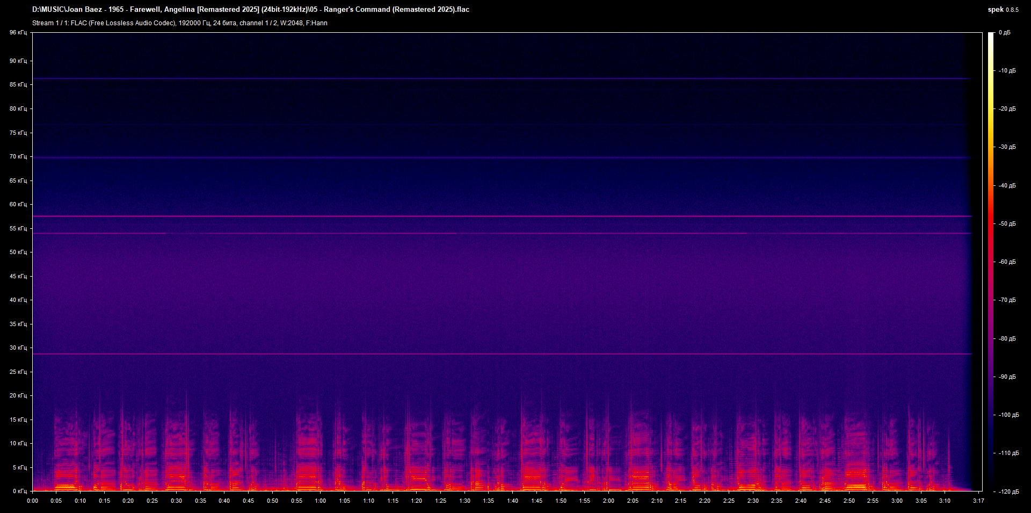Click the "-10 дБ" level label

pos(1007,71)
